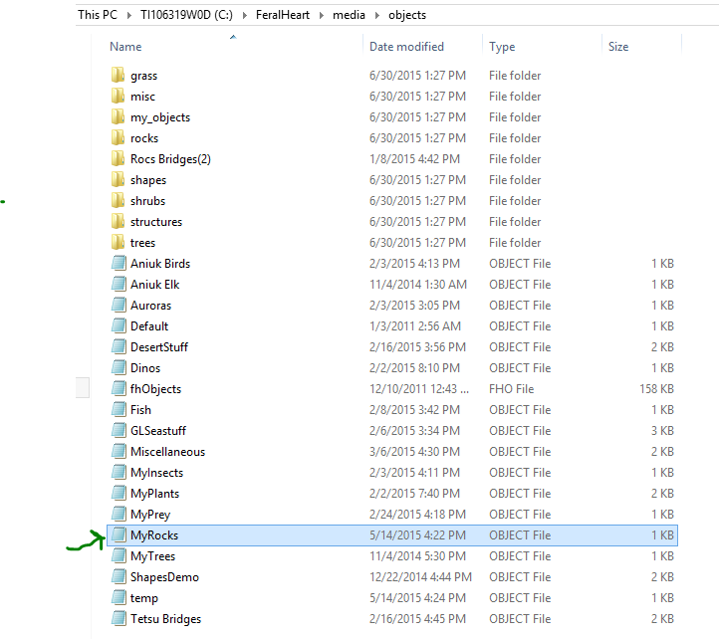This screenshot has width=719, height=639.
Task: Expand the arrow after FeralHeart breadcrumb
Action: [x=322, y=15]
